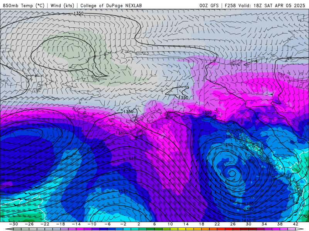
Task: Click the 1350 label on the topmost contour
Action: click(78, 13)
